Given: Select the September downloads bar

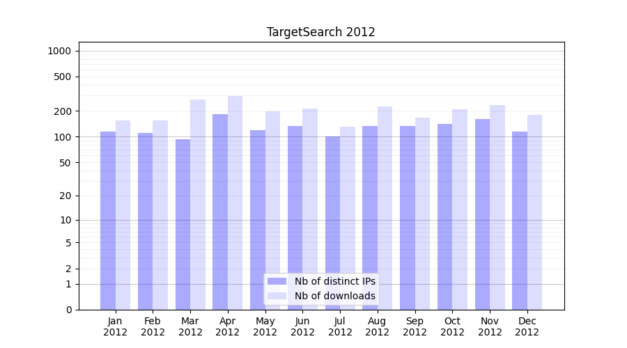Looking at the screenshot, I should coord(422,212).
